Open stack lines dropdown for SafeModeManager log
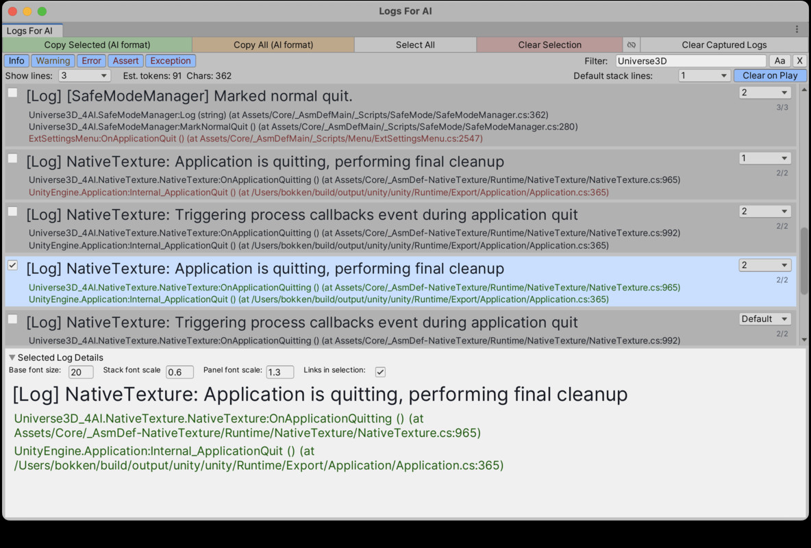 (764, 92)
